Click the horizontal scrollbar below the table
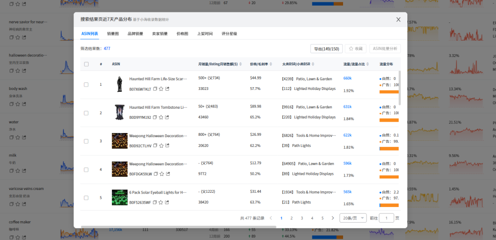The width and height of the screenshot is (496, 240). (x=179, y=227)
